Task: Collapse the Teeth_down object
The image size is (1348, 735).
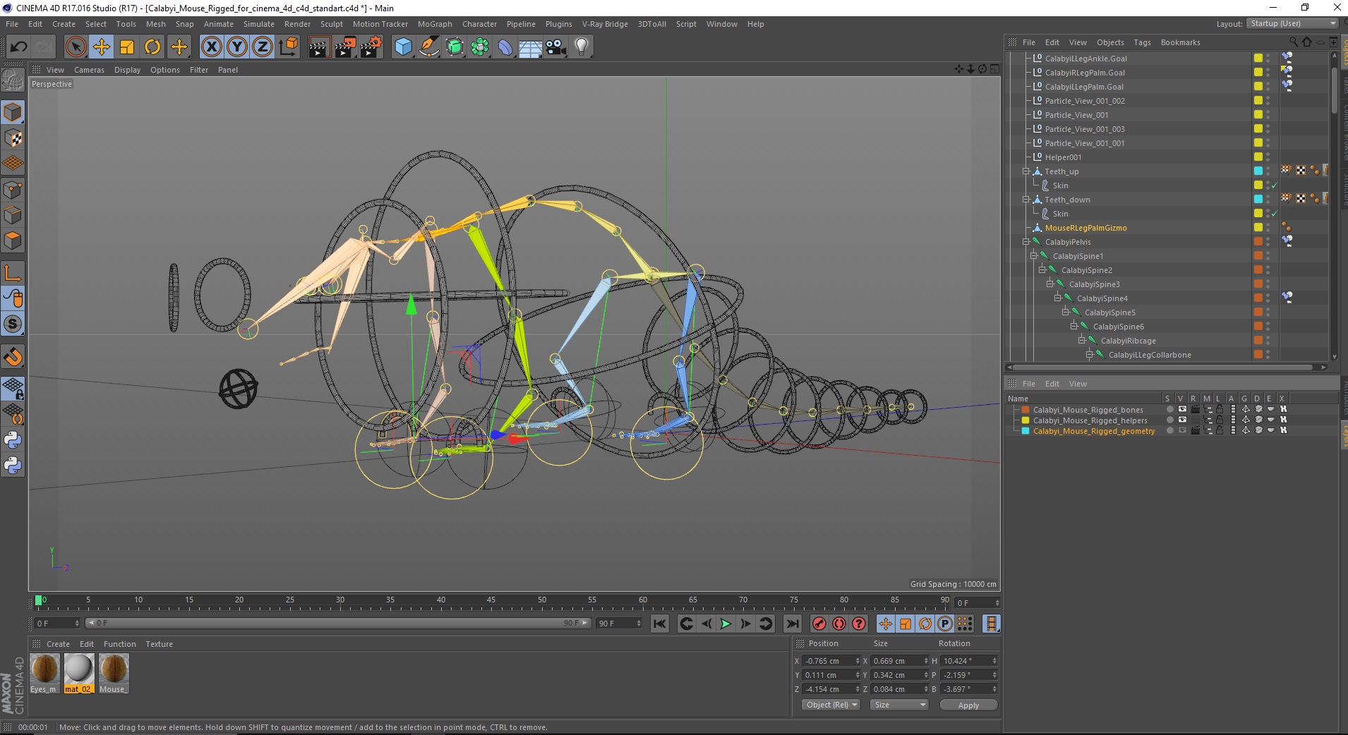Action: coord(1026,200)
